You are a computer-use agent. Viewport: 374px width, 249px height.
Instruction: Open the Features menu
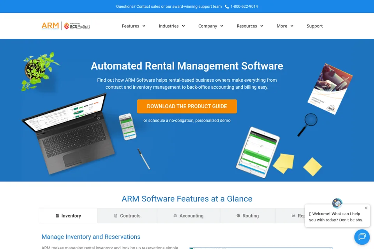click(131, 26)
